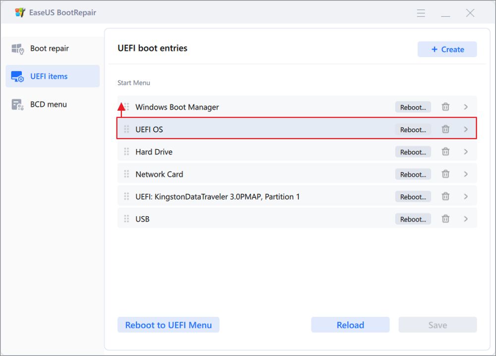Image resolution: width=496 pixels, height=356 pixels.
Task: Trash the KingstonDataTraveler boot entry
Action: click(x=445, y=197)
